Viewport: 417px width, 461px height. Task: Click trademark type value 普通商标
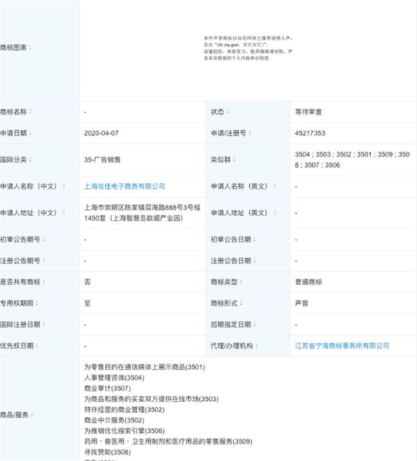[309, 282]
